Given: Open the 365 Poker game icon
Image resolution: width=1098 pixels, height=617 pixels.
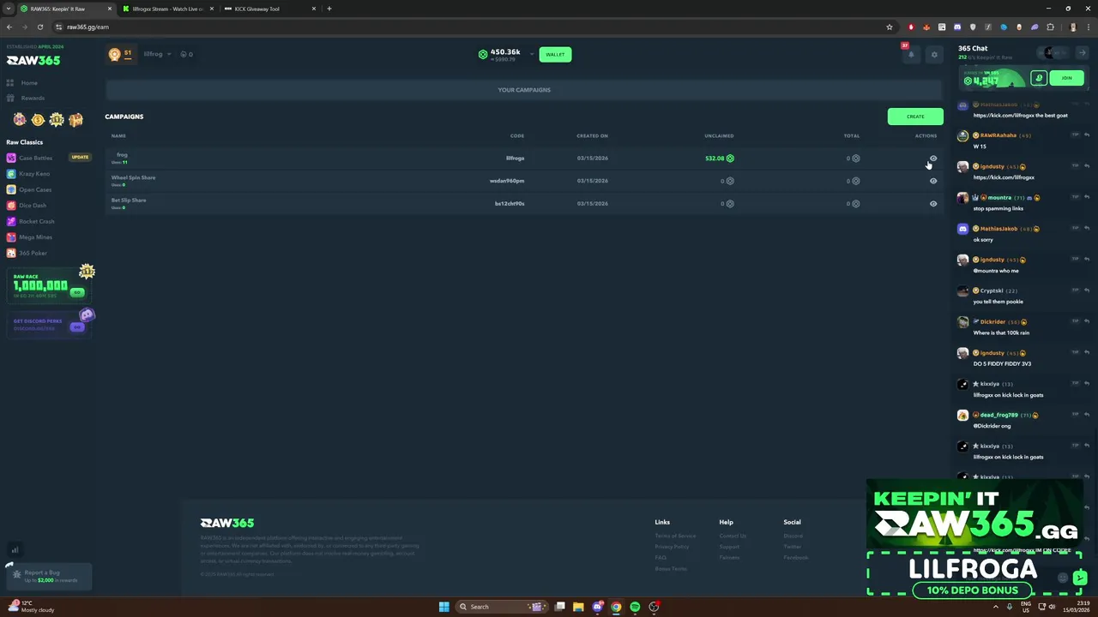Looking at the screenshot, I should [11, 253].
